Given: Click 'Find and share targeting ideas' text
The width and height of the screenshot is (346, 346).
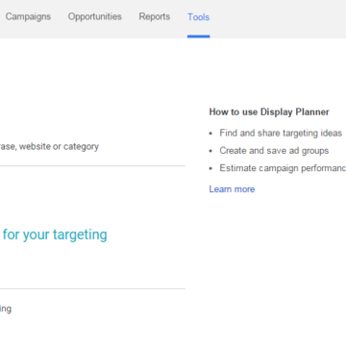Looking at the screenshot, I should tap(281, 133).
